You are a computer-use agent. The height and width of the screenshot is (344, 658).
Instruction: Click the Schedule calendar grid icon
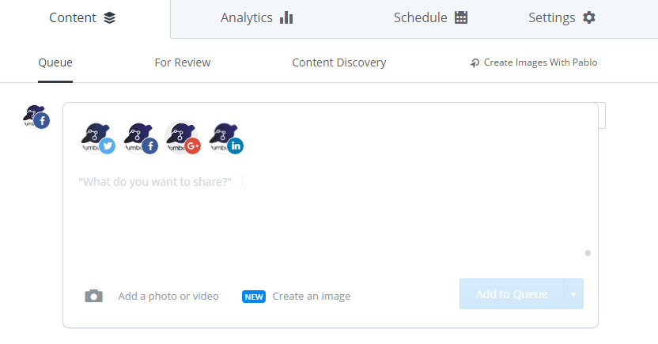461,17
